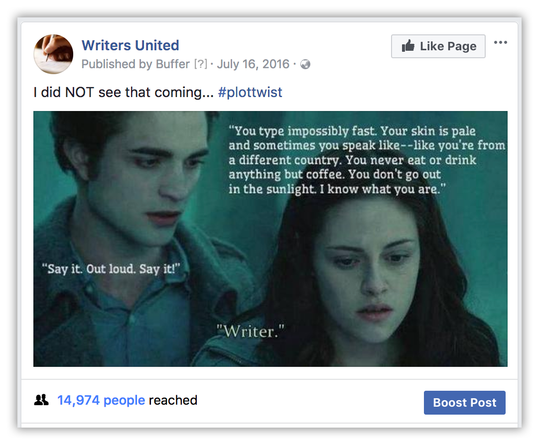Click the thumbs-up icon on Like Page
This screenshot has height=445, width=539.
click(408, 46)
